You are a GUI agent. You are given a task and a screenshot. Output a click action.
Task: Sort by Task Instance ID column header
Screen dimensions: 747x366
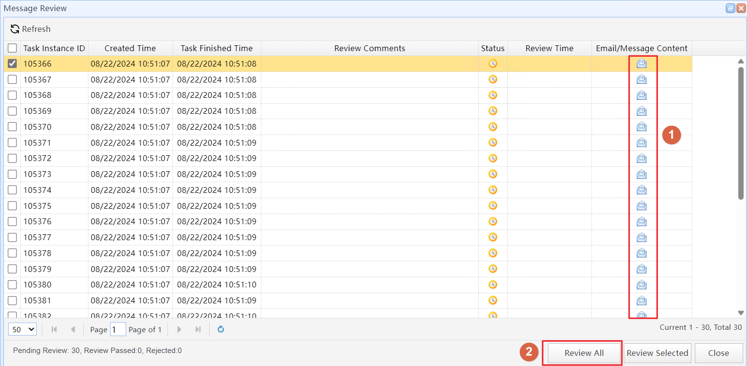[54, 48]
